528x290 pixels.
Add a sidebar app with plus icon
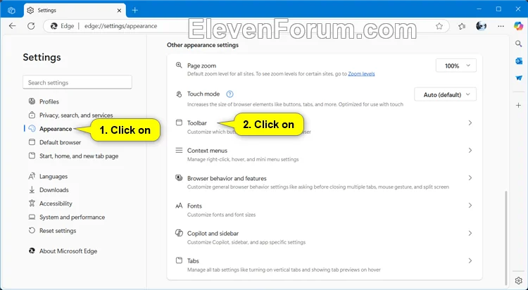point(519,106)
